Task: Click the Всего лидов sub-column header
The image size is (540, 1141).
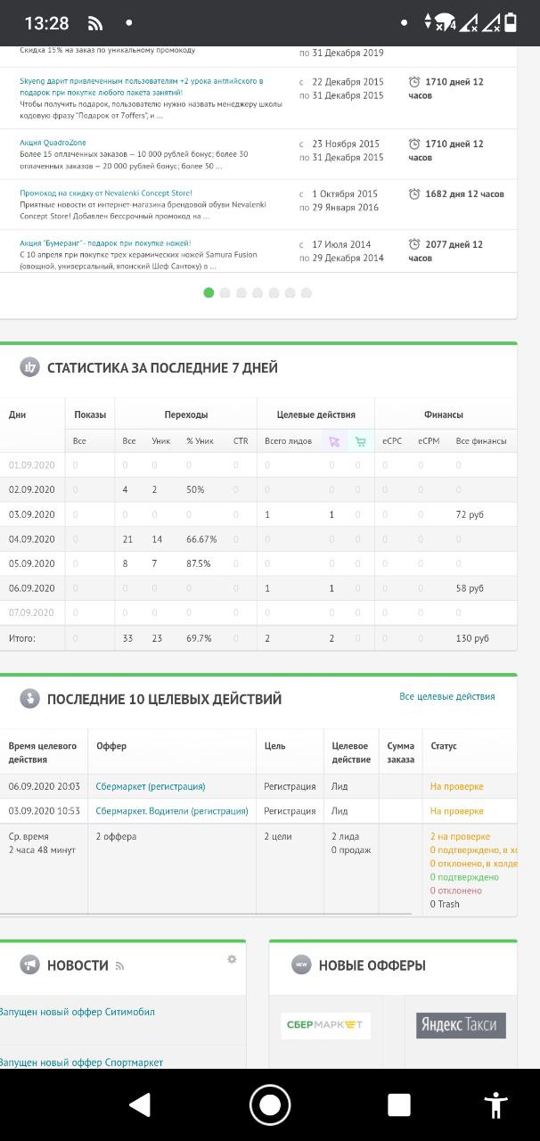Action: coord(289,441)
